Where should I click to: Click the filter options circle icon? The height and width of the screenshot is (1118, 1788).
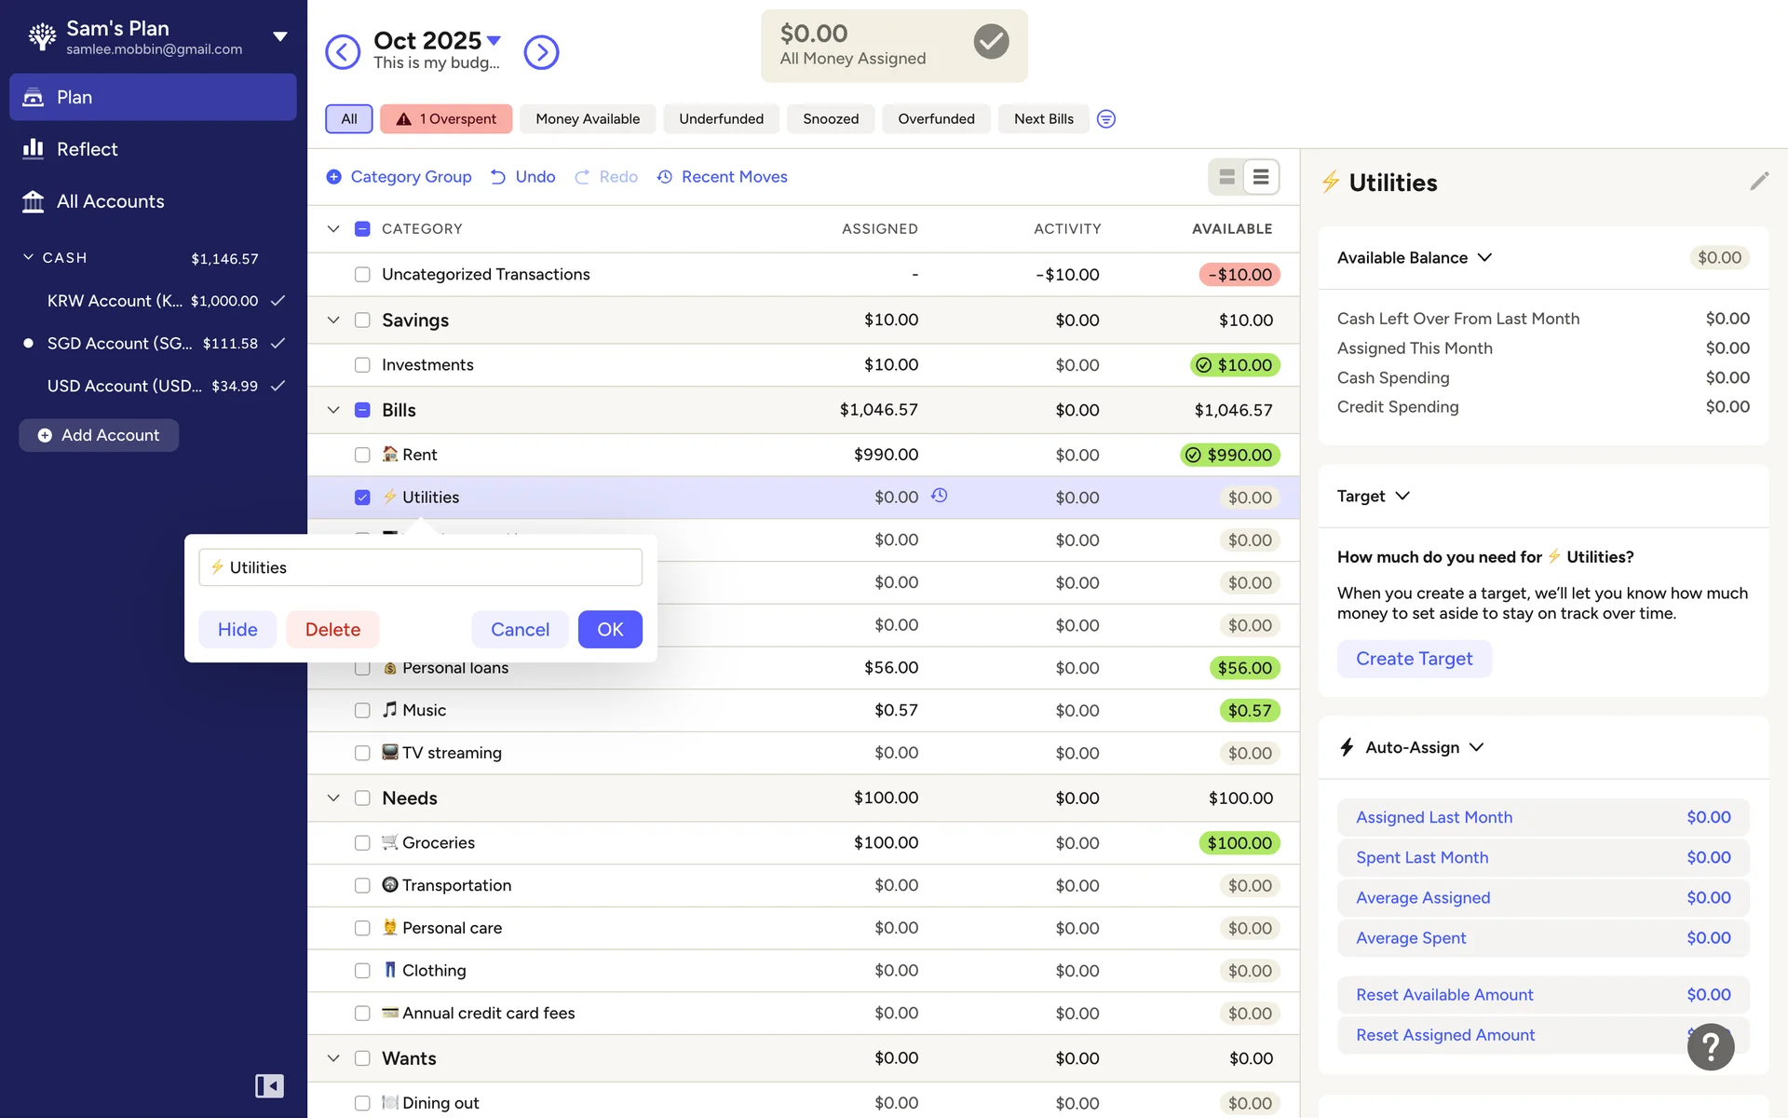point(1105,119)
